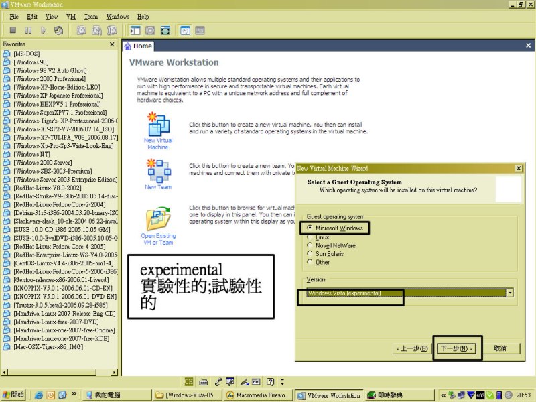This screenshot has height=402, width=536.
Task: Click the New Virtual Machine icon
Action: point(158,124)
